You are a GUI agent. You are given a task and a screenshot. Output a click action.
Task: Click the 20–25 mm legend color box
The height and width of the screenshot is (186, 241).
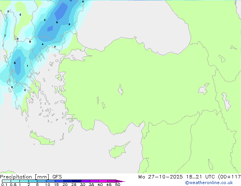click(x=68, y=181)
